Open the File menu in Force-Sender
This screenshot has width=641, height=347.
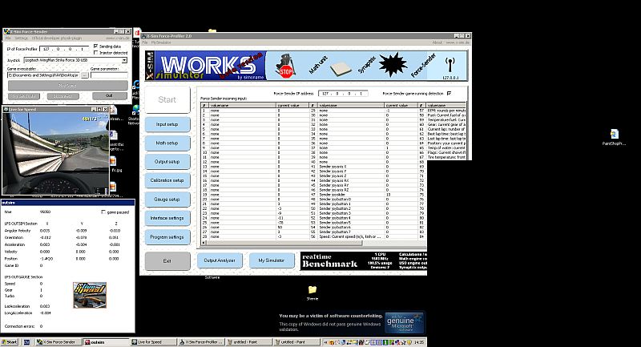pos(8,38)
